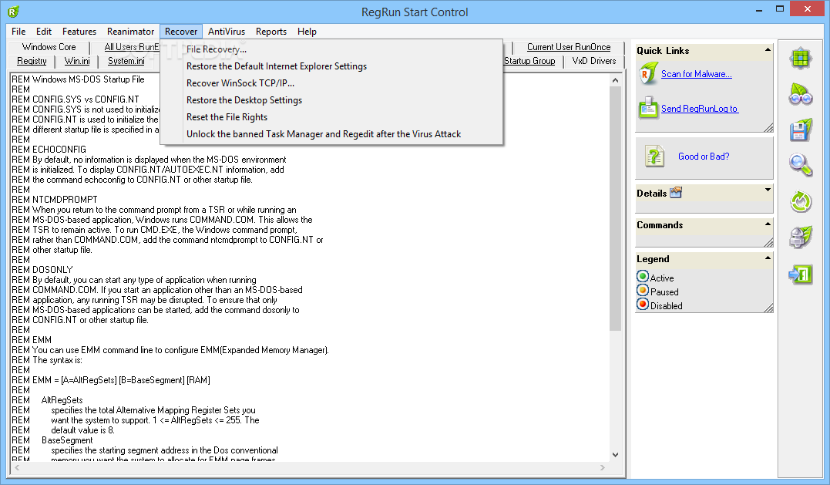The width and height of the screenshot is (830, 485).
Task: Collapse the Quick Links panel
Action: tap(768, 50)
